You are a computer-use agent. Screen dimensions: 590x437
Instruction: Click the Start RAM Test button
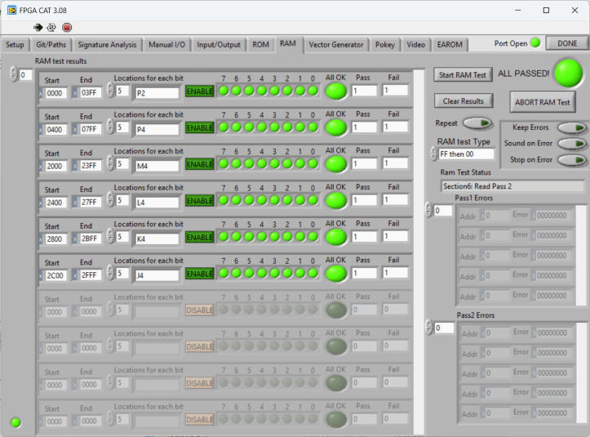463,75
